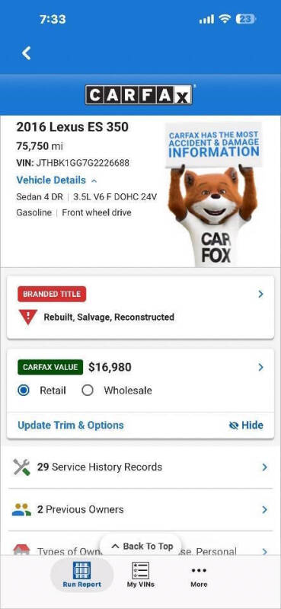Open the More options dots
Viewport: 281px width, 609px height.
click(x=199, y=570)
